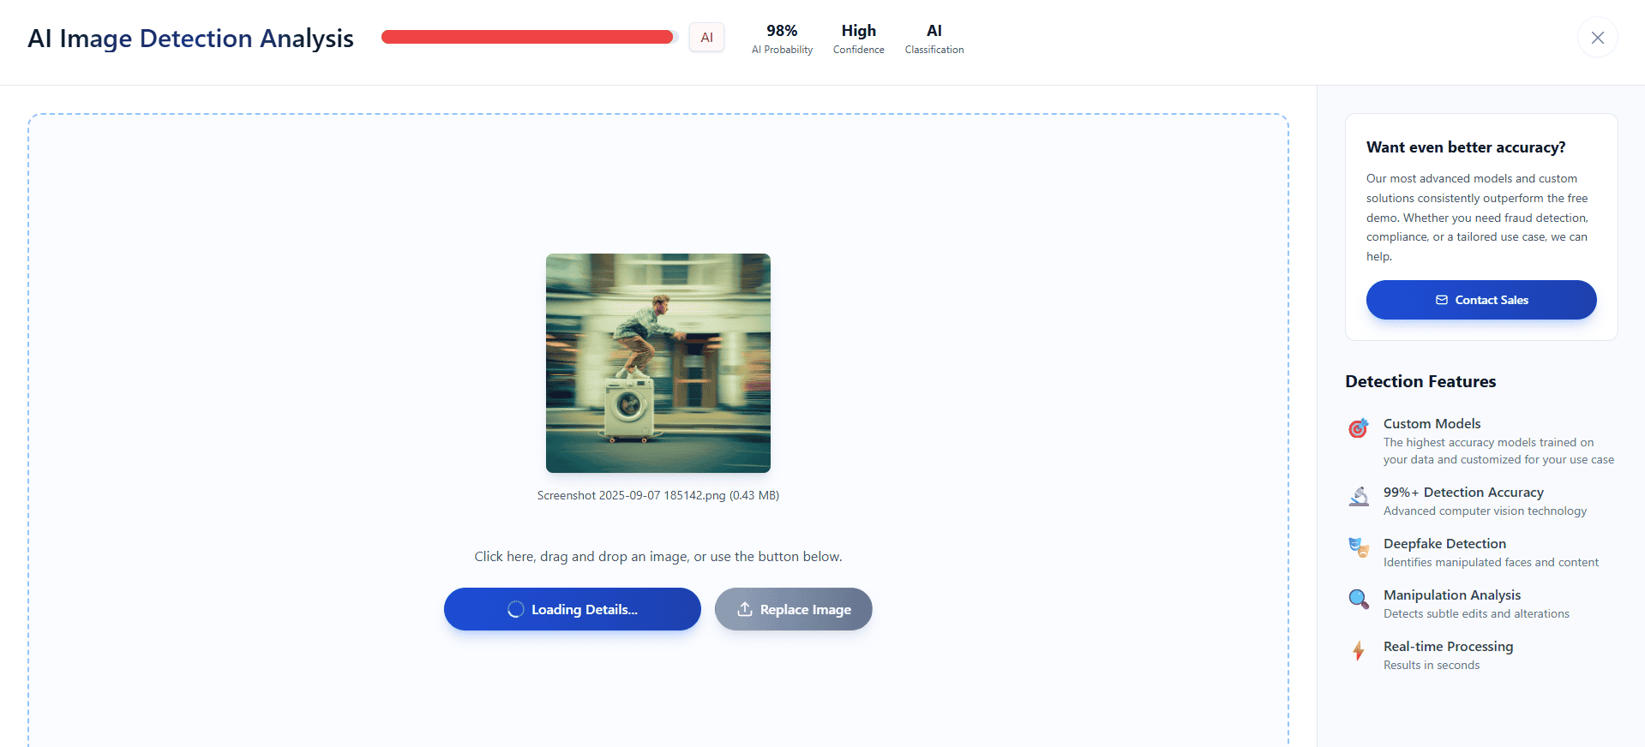
Task: Click the AI classification badge
Action: click(x=706, y=38)
